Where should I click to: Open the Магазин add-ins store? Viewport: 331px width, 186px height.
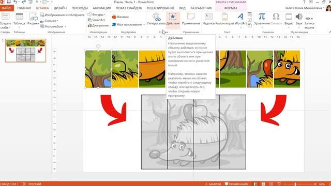coord(121,17)
